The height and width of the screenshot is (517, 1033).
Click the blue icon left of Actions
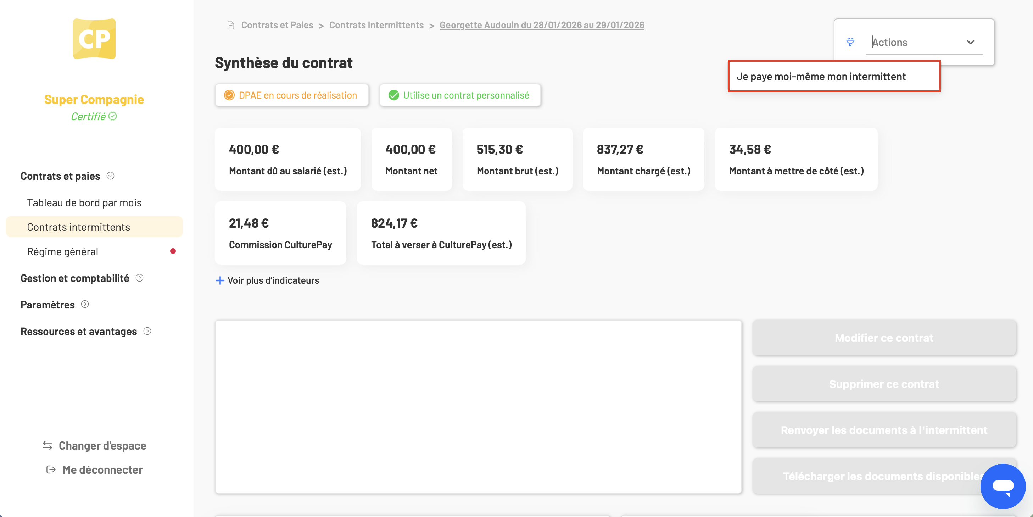tap(850, 42)
